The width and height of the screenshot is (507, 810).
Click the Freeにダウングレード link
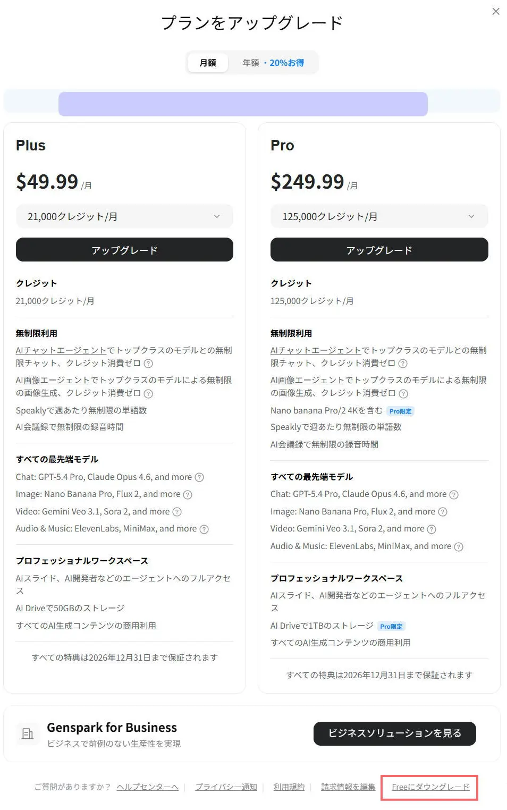pyautogui.click(x=429, y=787)
